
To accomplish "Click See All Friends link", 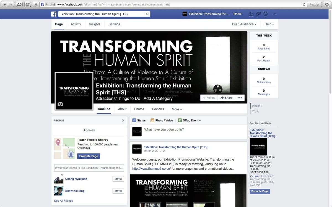I will click(64, 201).
